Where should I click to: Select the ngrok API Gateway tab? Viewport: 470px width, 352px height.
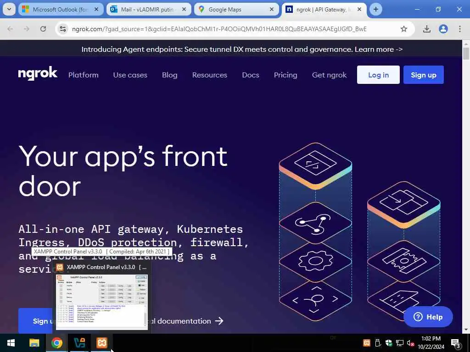324,9
